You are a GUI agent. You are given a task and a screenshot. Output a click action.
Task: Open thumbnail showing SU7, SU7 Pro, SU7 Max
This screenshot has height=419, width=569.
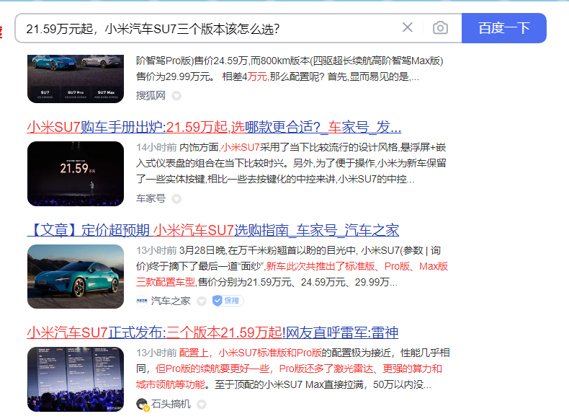click(x=76, y=79)
